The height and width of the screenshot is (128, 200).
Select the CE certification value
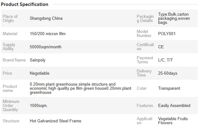[161, 47]
